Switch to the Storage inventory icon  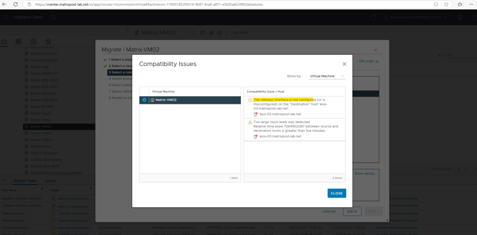tap(33, 42)
